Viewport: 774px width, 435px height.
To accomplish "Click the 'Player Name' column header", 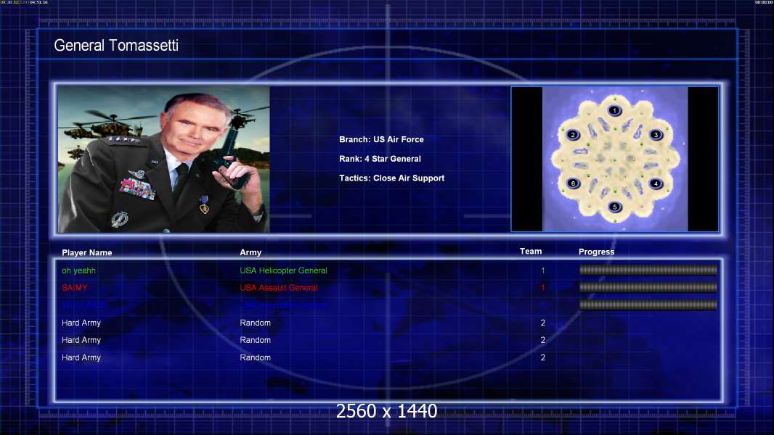I will pyautogui.click(x=87, y=253).
